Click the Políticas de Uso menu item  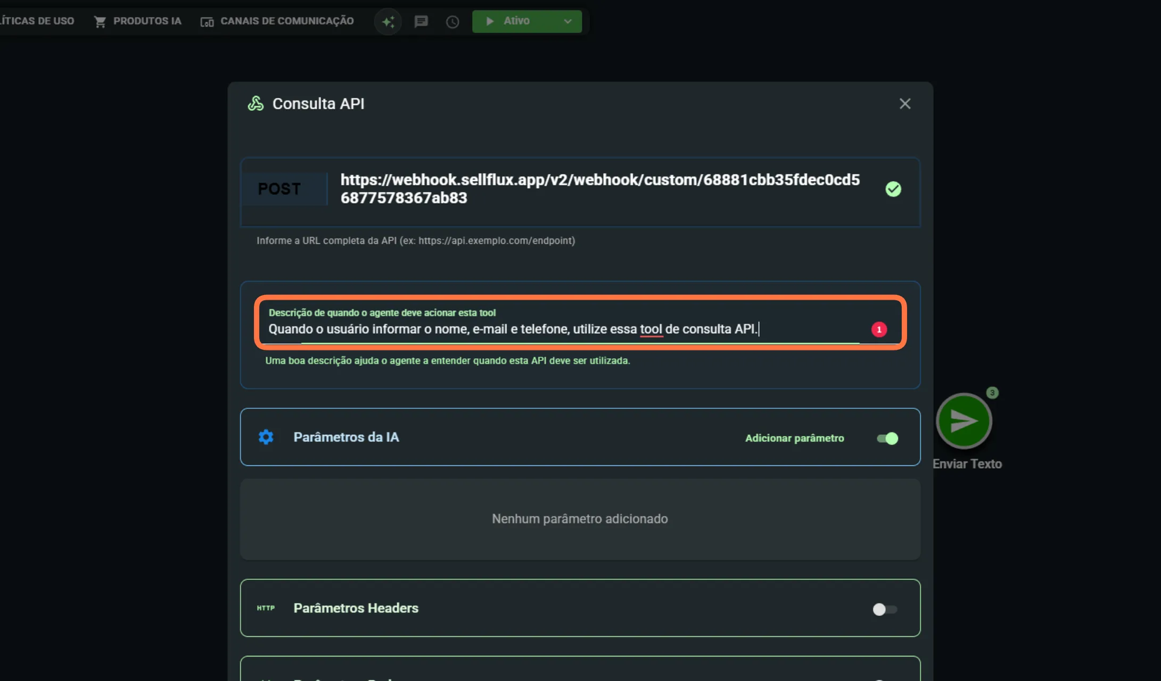pos(37,21)
